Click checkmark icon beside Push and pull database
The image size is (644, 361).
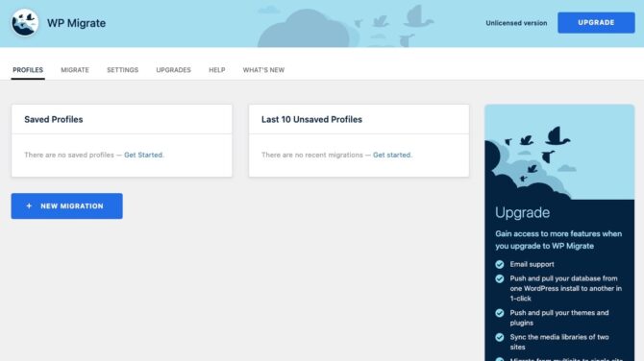[x=500, y=278]
